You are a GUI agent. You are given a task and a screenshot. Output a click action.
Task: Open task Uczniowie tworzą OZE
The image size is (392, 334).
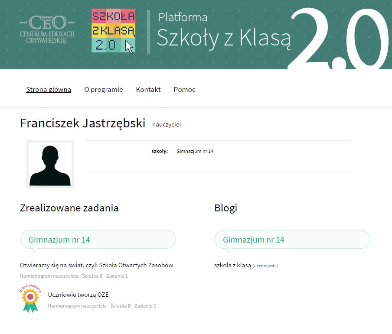point(78,295)
